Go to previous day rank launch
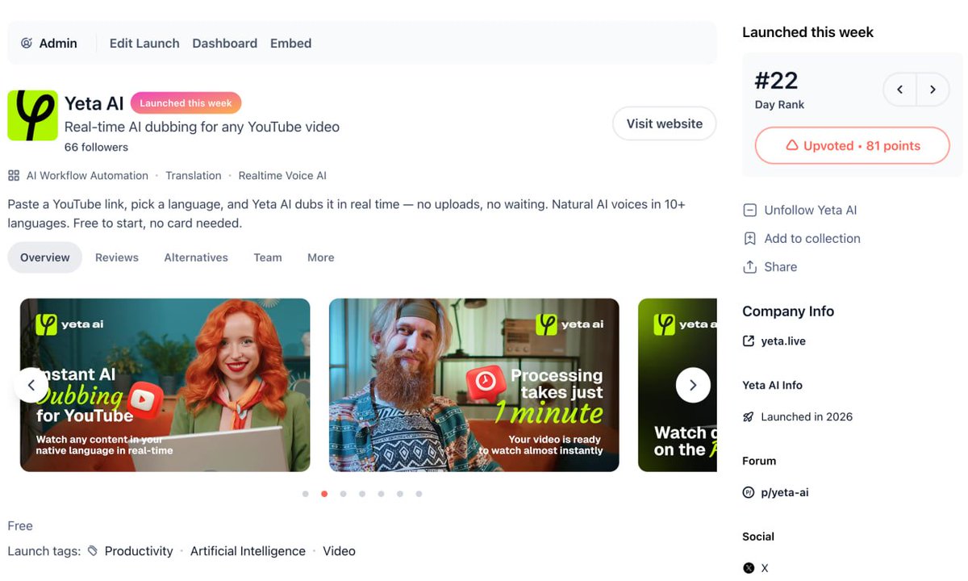Screen dimensions: 968x581 (x=900, y=90)
